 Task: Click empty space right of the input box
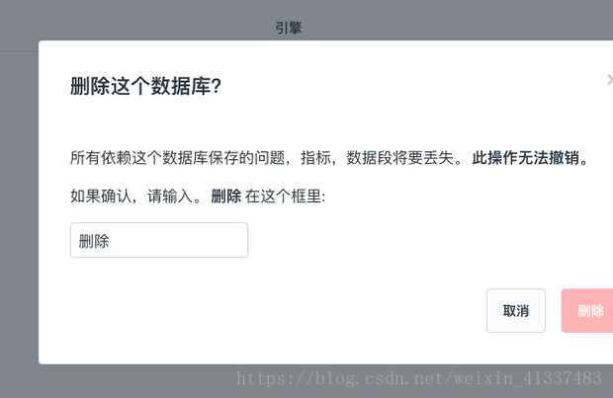click(x=391, y=240)
